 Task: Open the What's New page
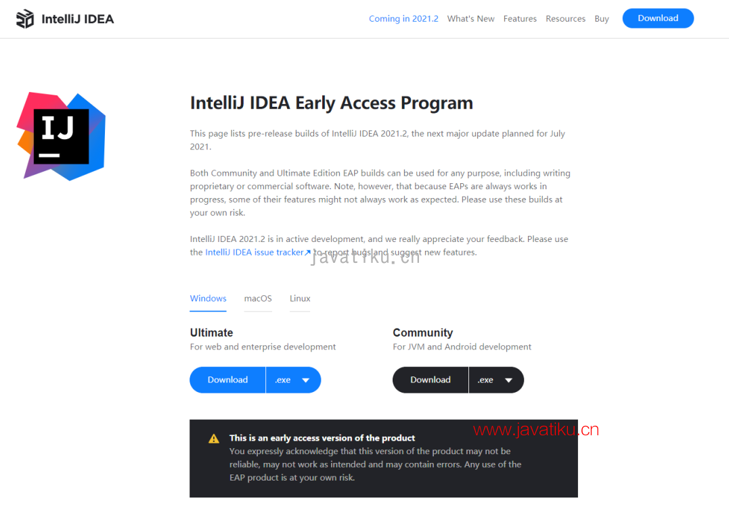pos(470,19)
